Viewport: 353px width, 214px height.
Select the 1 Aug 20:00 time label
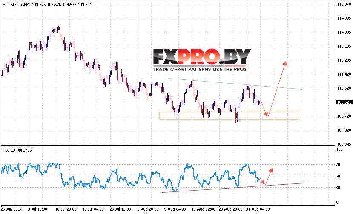[x=148, y=209]
